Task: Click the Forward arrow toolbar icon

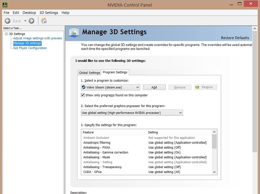Action: coord(32,21)
